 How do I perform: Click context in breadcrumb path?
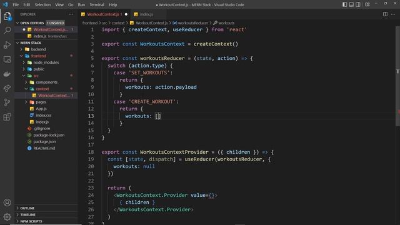pyautogui.click(x=118, y=23)
